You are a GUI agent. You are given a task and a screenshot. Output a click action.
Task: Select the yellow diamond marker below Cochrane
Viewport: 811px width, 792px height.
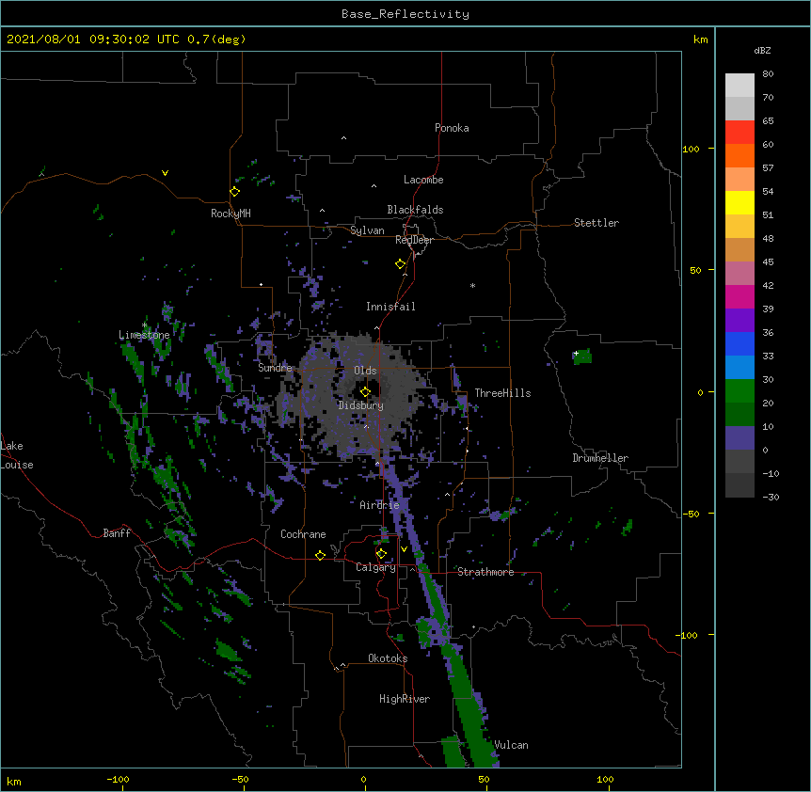point(320,555)
